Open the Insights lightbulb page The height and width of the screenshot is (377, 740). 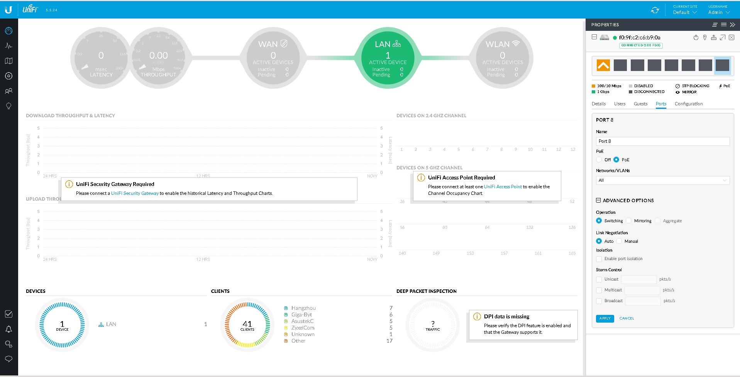8,106
